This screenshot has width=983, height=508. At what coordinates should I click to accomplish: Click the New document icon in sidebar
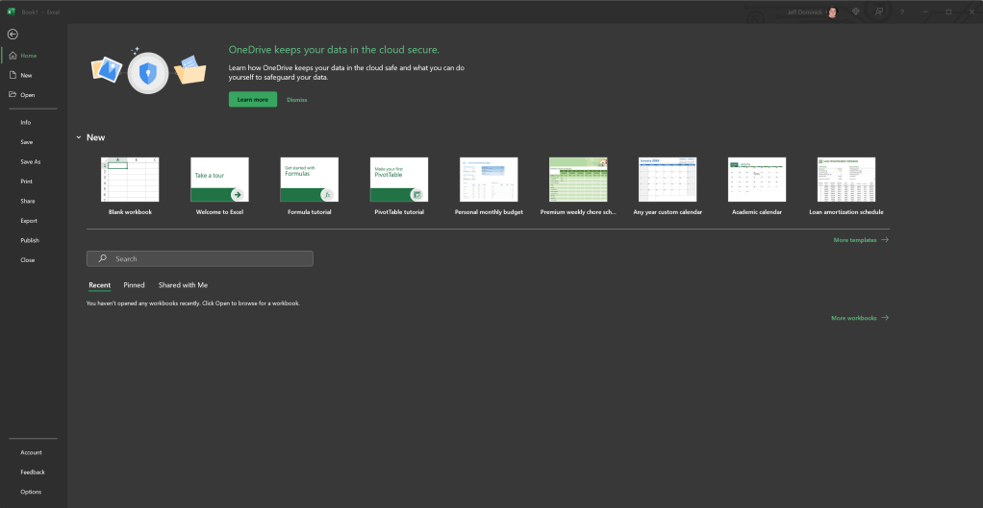13,75
